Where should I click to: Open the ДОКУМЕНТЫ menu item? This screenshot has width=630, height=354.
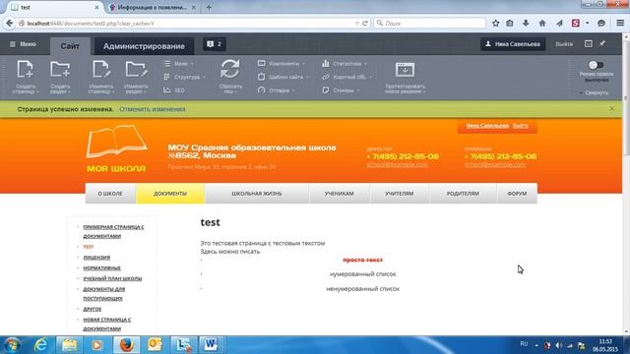tap(170, 194)
